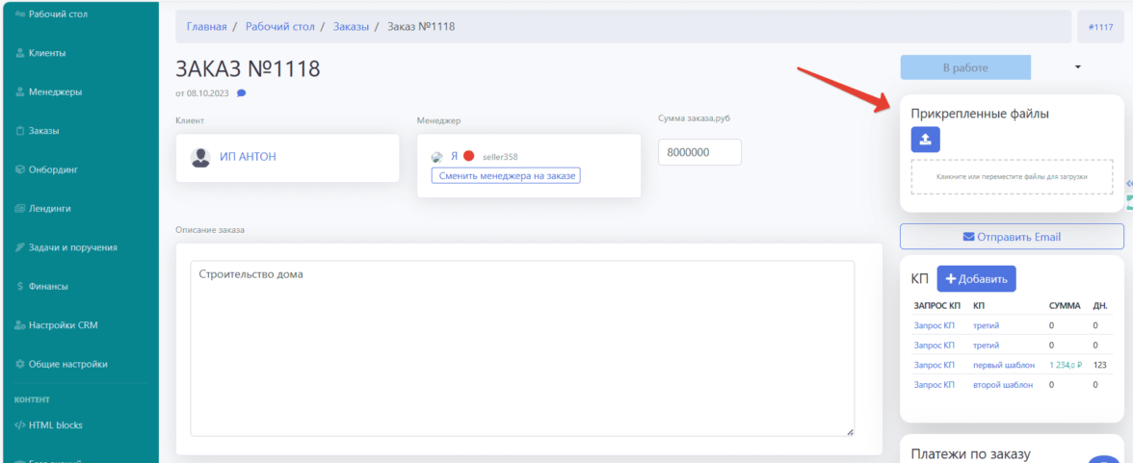Screen dimensions: 1133x463
Task: Click the Финансы dollar icon
Action: pyautogui.click(x=20, y=286)
